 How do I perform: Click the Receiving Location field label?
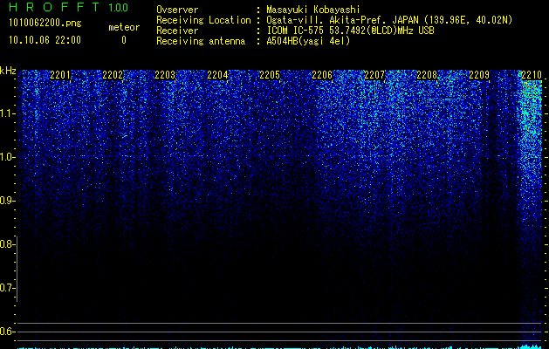(x=203, y=20)
